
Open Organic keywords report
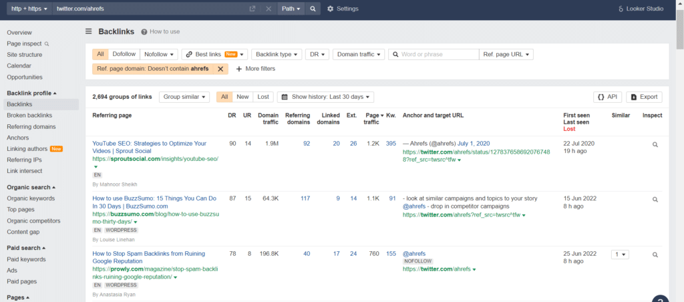[x=31, y=198]
